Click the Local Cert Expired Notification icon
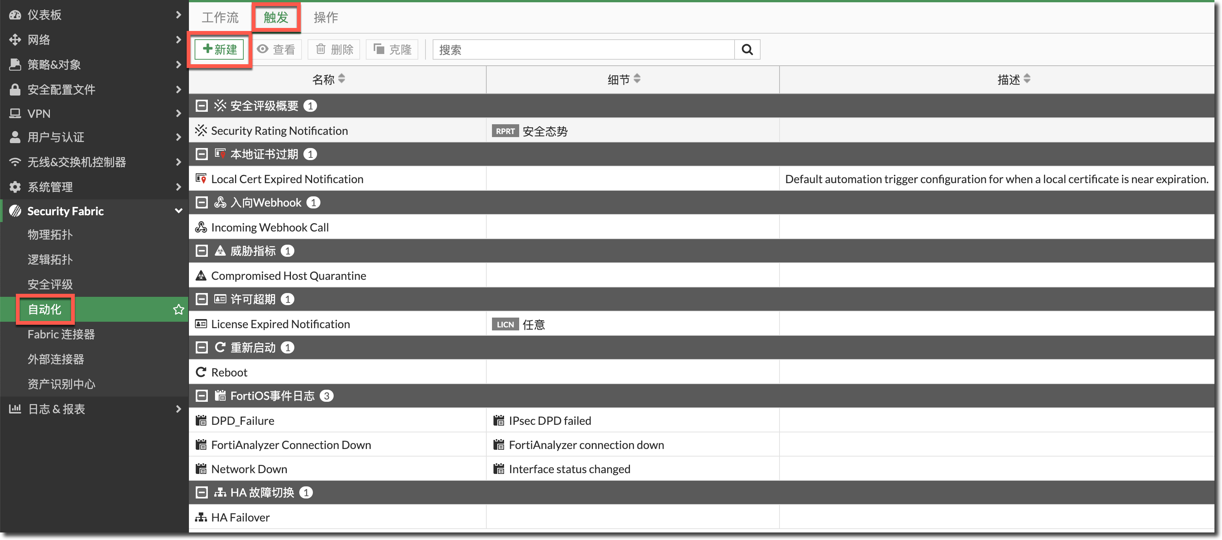Viewport: 1222px width, 540px height. [x=201, y=179]
